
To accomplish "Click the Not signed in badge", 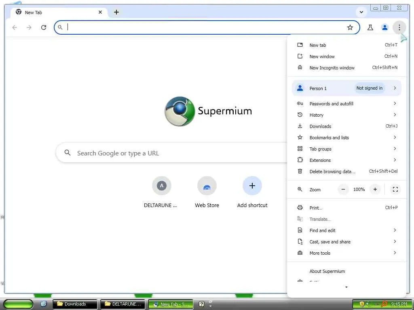I will (x=370, y=88).
